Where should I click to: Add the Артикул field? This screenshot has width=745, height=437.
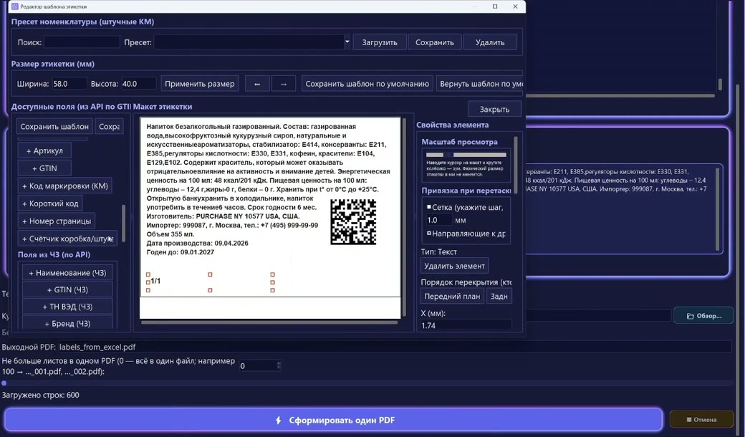click(44, 150)
